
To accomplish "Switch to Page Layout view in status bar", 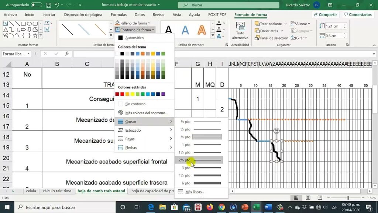I will 308,198.
